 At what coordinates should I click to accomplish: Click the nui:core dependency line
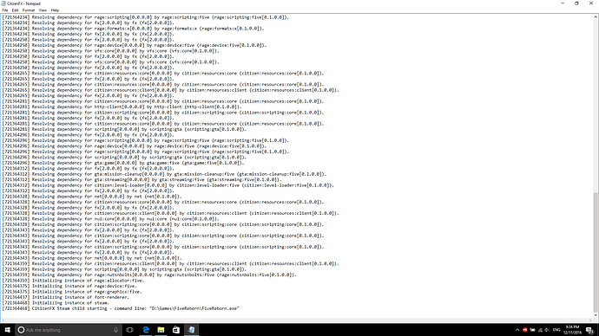pyautogui.click(x=111, y=219)
